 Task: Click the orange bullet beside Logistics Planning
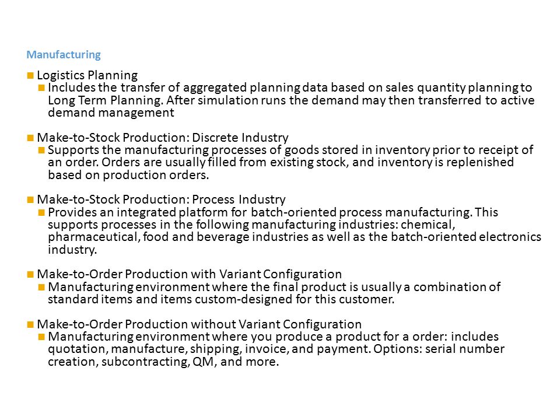point(30,75)
